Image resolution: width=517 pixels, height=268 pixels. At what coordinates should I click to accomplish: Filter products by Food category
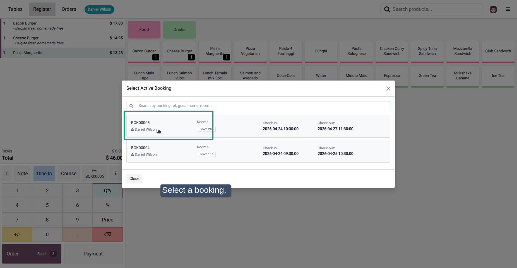pos(144,30)
